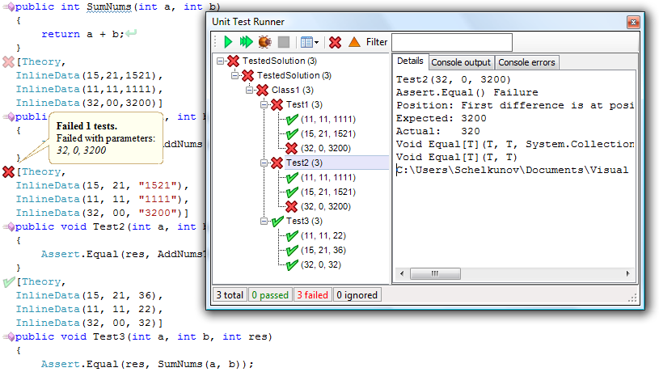
Task: Collapse the root TestedSolution tree node
Action: 222,61
